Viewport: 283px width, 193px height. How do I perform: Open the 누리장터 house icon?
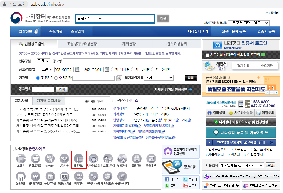point(122,159)
